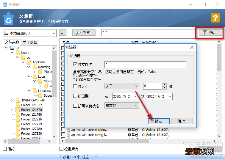Click the app icon in title bar
The width and height of the screenshot is (225, 160).
[x=5, y=4]
